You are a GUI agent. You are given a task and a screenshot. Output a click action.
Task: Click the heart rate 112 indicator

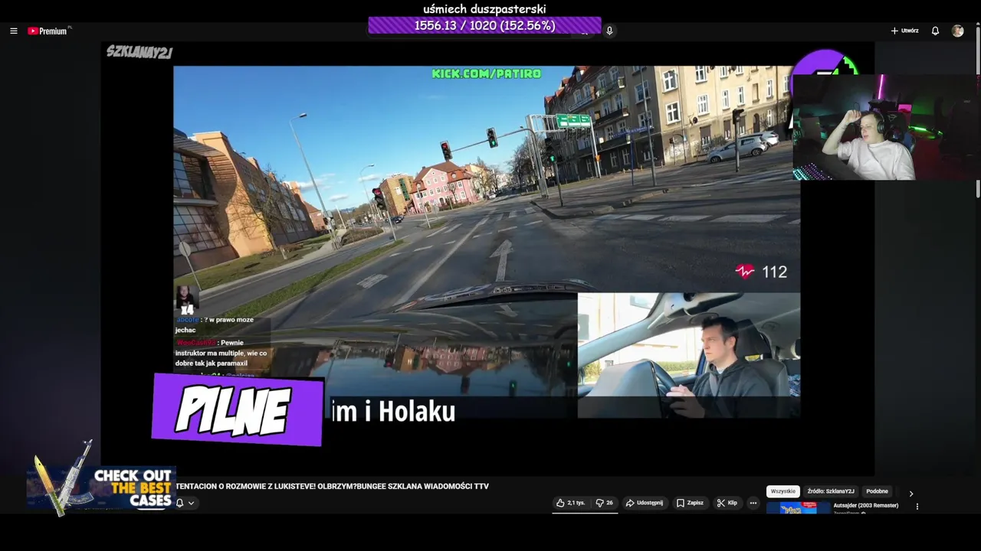[x=761, y=272]
